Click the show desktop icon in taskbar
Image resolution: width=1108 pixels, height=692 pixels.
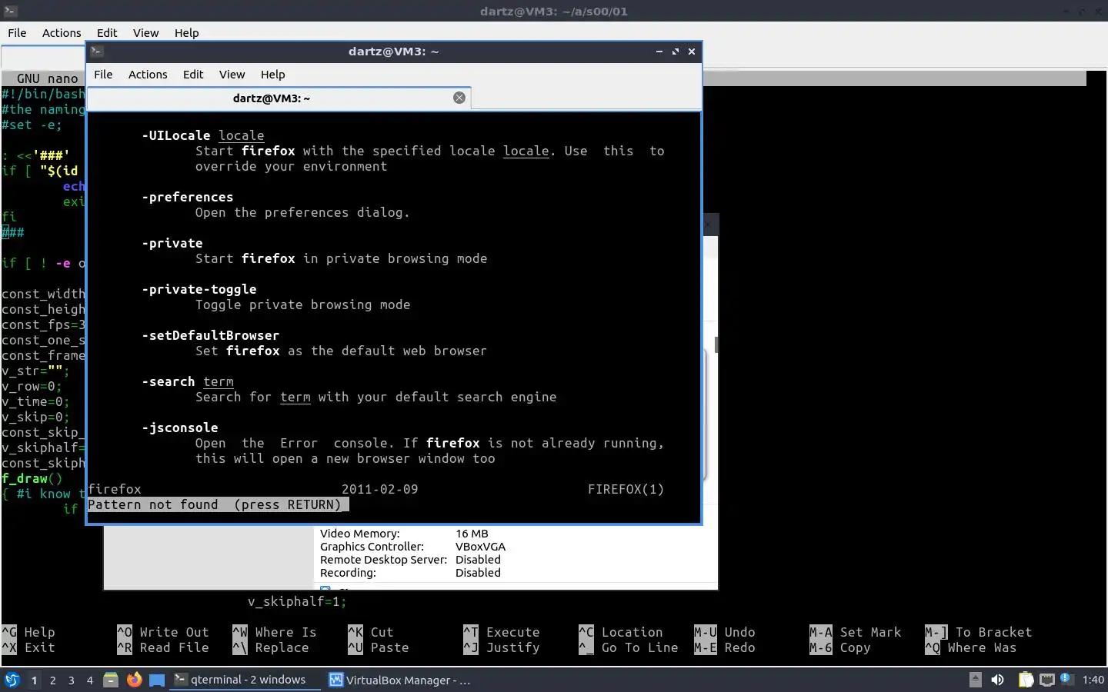pos(157,680)
